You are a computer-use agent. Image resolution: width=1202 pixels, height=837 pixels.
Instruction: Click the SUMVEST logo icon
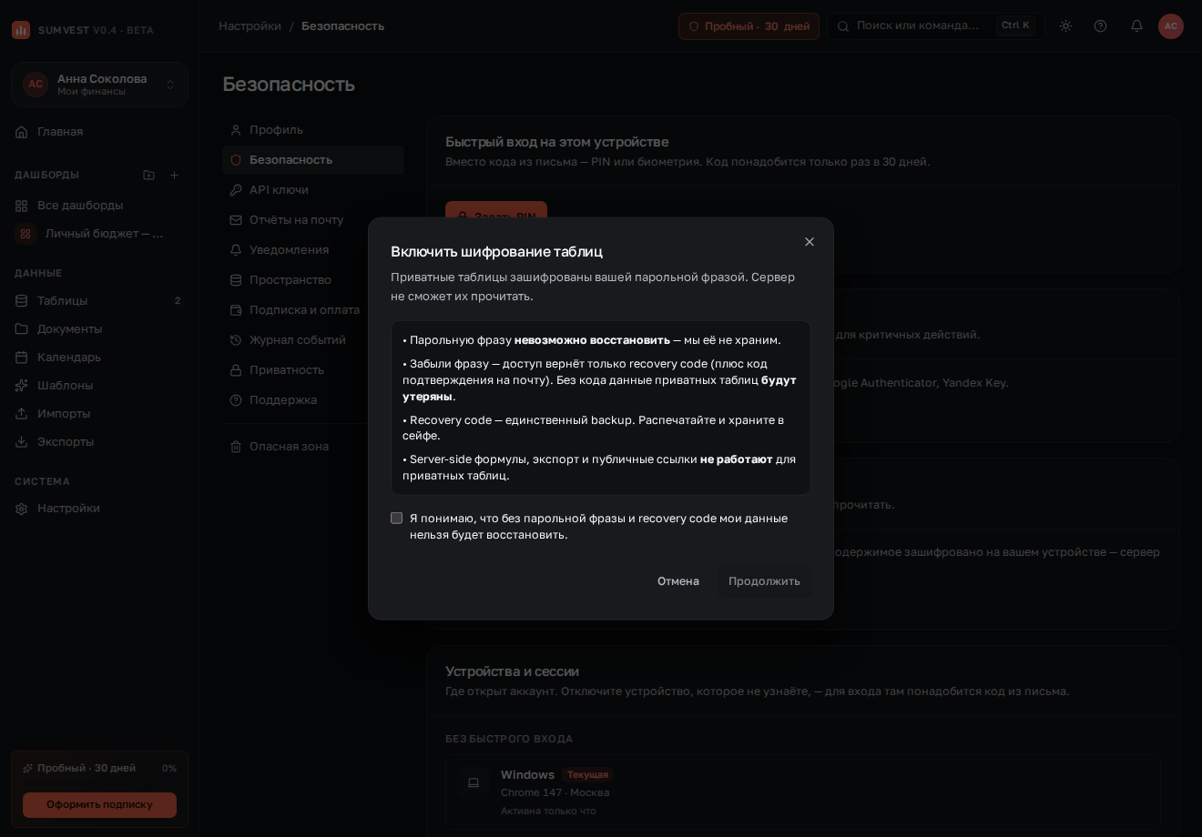[x=21, y=30]
